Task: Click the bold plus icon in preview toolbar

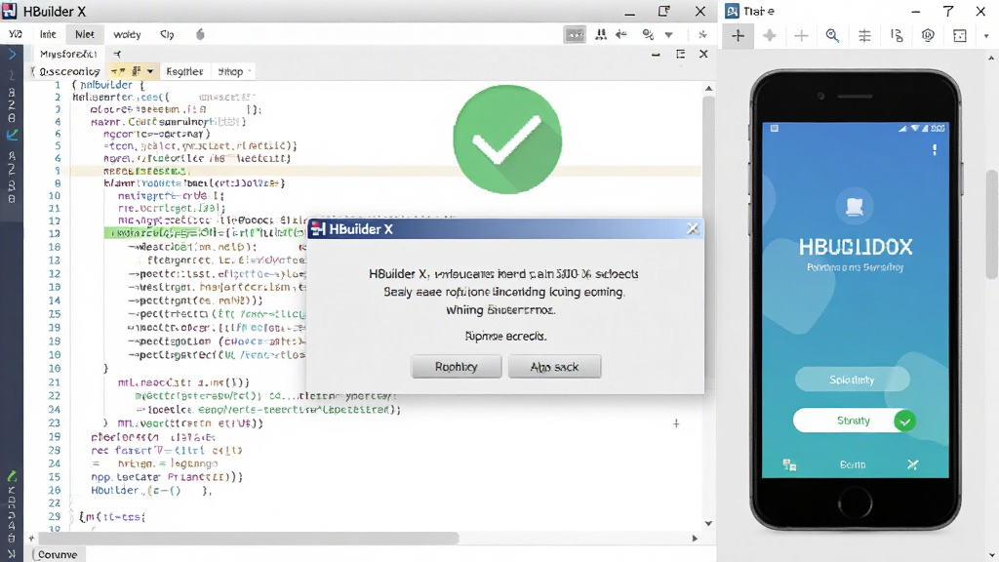Action: (738, 36)
